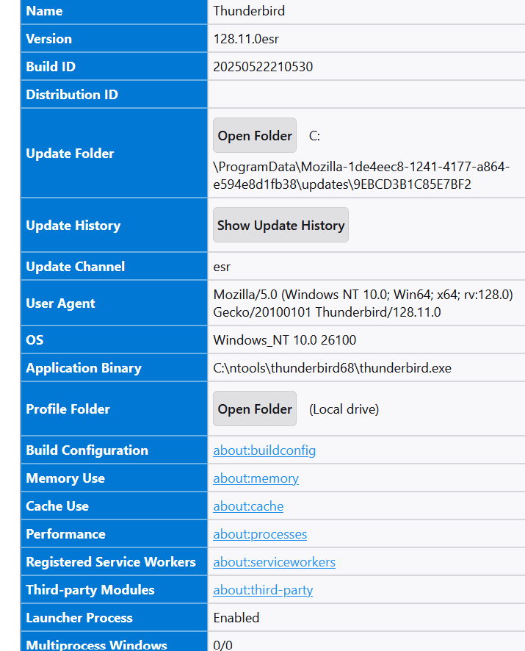Viewport: 525px width, 651px height.
Task: Click the Update Channel row label
Action: (76, 267)
